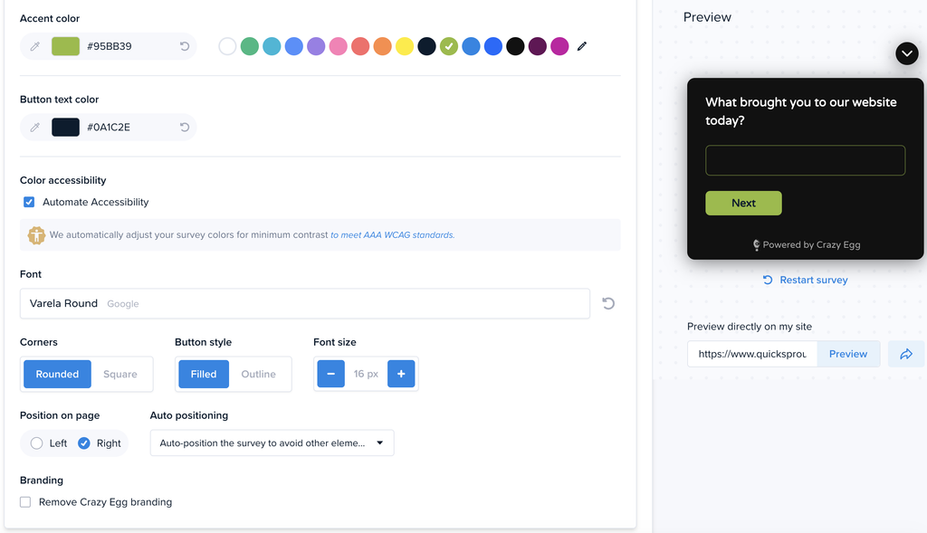The width and height of the screenshot is (927, 533).
Task: Click the survey answer text field
Action: [x=805, y=160]
